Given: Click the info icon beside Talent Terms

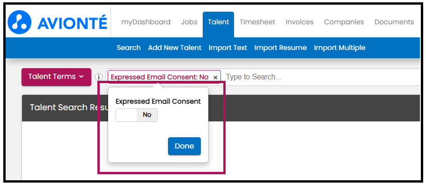Looking at the screenshot, I should coord(99,77).
